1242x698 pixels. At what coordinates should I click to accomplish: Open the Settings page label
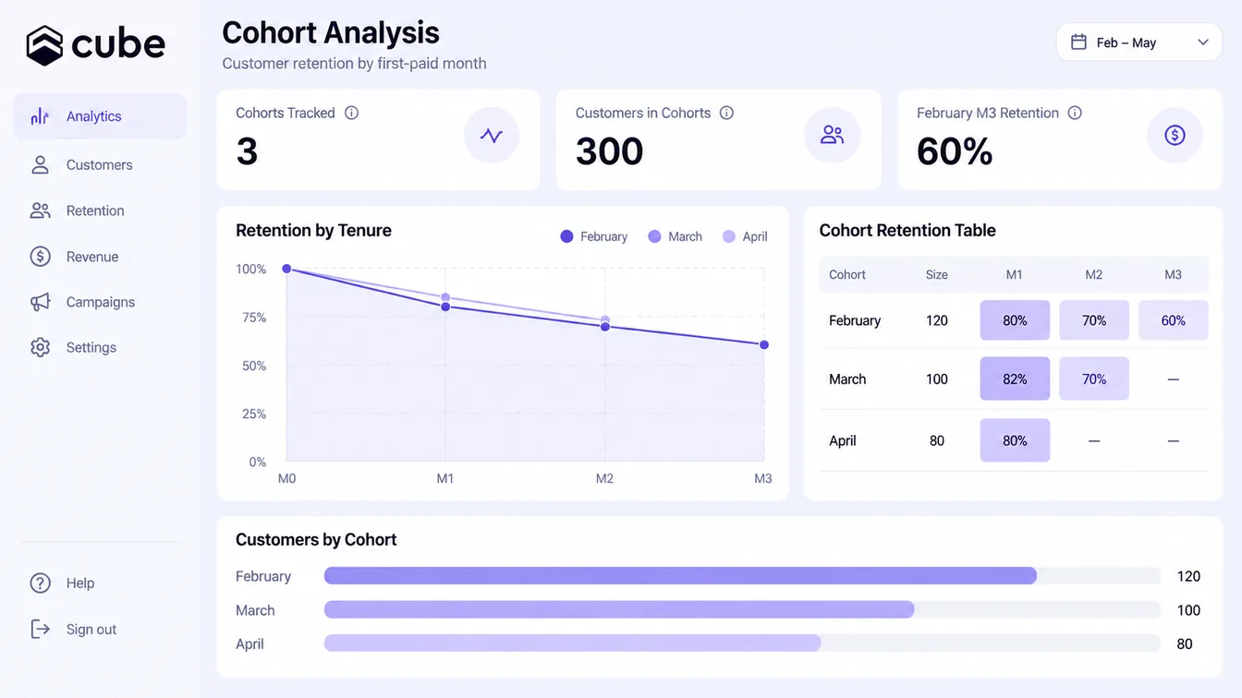tap(91, 347)
